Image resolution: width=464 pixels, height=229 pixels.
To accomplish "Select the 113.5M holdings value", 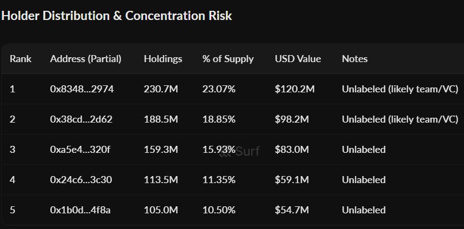I will [160, 179].
